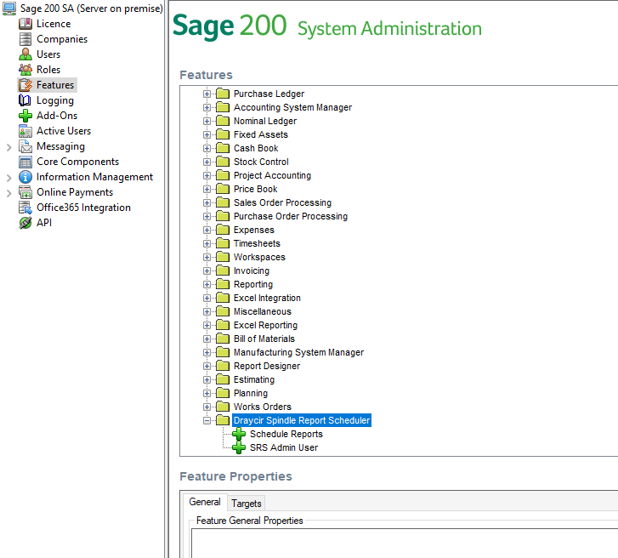Click the green Add-Ons plus icon

click(26, 116)
